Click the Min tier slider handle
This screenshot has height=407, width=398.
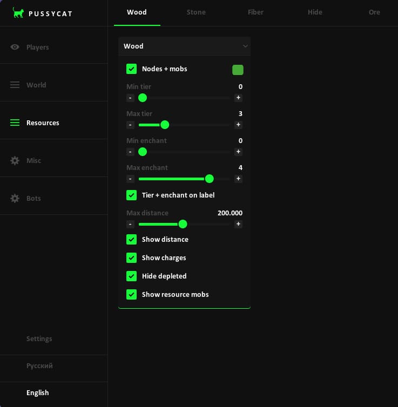coord(143,98)
